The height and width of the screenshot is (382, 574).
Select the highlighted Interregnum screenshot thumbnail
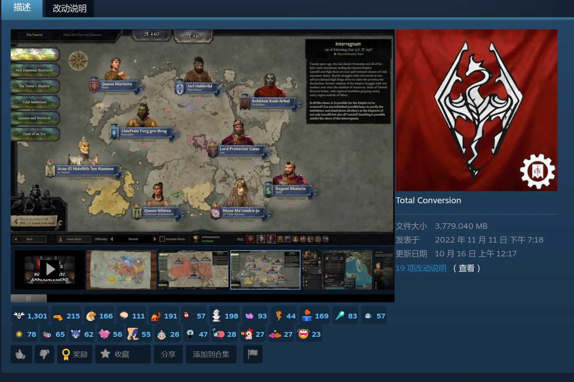coord(265,270)
